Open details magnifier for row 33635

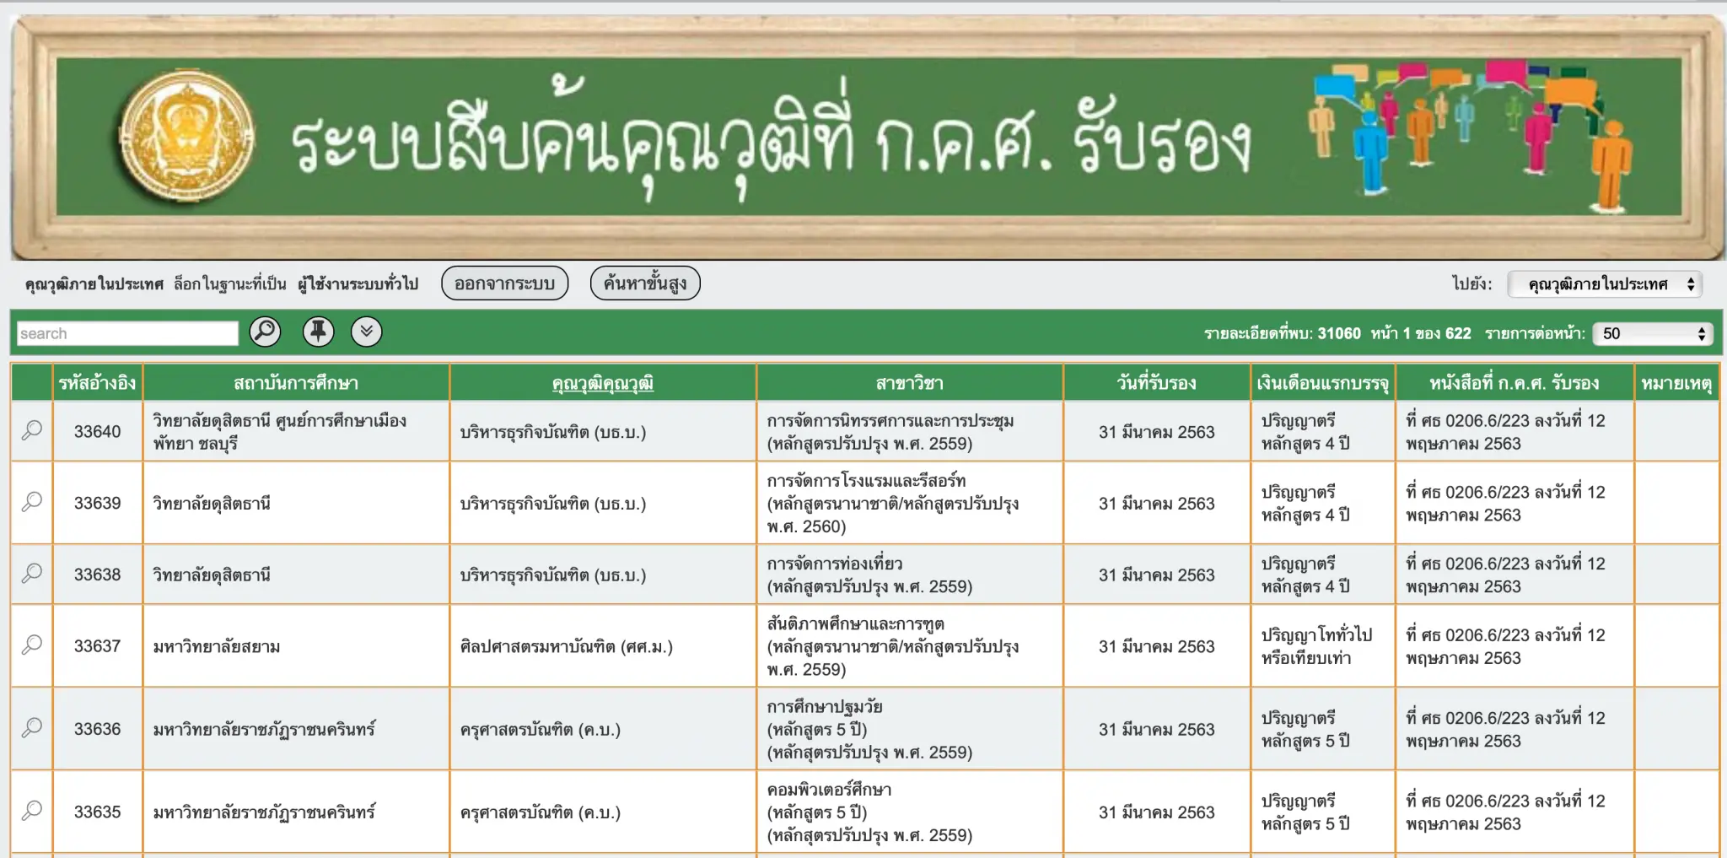tap(32, 811)
